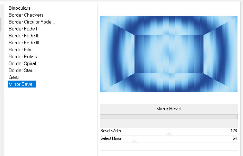Click the highlighted Mirror Bevel list item
Image resolution: width=243 pixels, height=156 pixels.
coord(21,84)
